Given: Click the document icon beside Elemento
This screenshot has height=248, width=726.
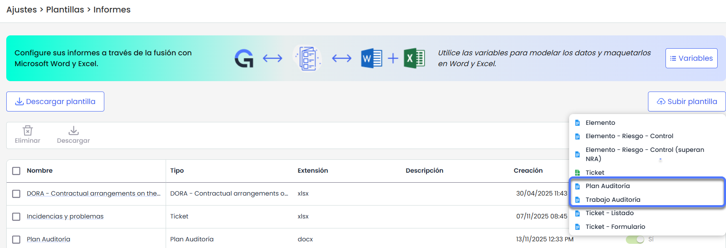Looking at the screenshot, I should 577,123.
